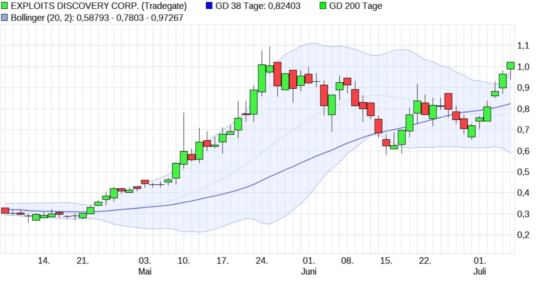Expand the Juli axis section
This screenshot has width=548, height=285.
pyautogui.click(x=480, y=272)
